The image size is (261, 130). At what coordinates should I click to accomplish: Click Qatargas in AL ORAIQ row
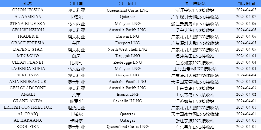128,114
